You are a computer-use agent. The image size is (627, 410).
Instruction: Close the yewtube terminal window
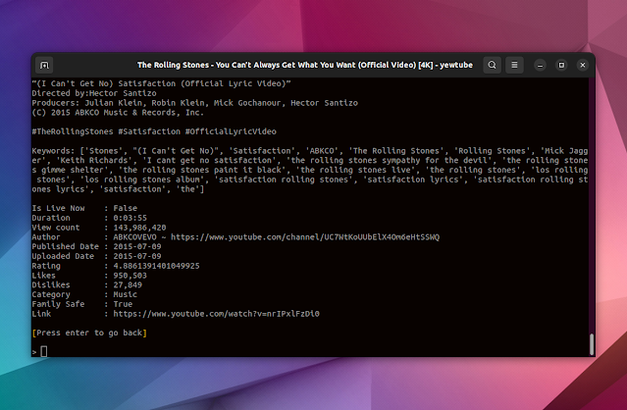[583, 65]
